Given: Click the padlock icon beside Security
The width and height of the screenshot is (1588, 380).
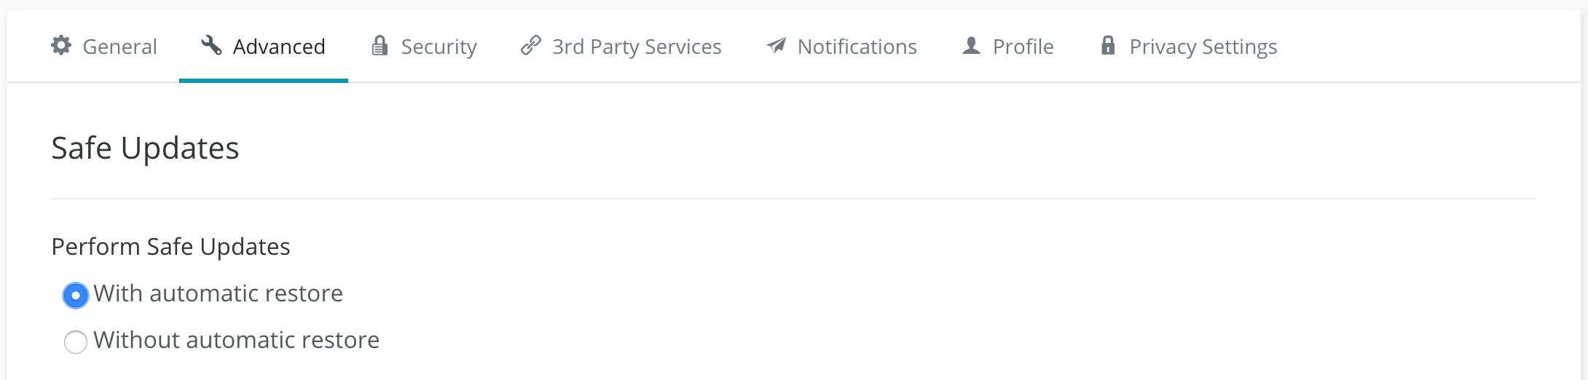Looking at the screenshot, I should 380,46.
